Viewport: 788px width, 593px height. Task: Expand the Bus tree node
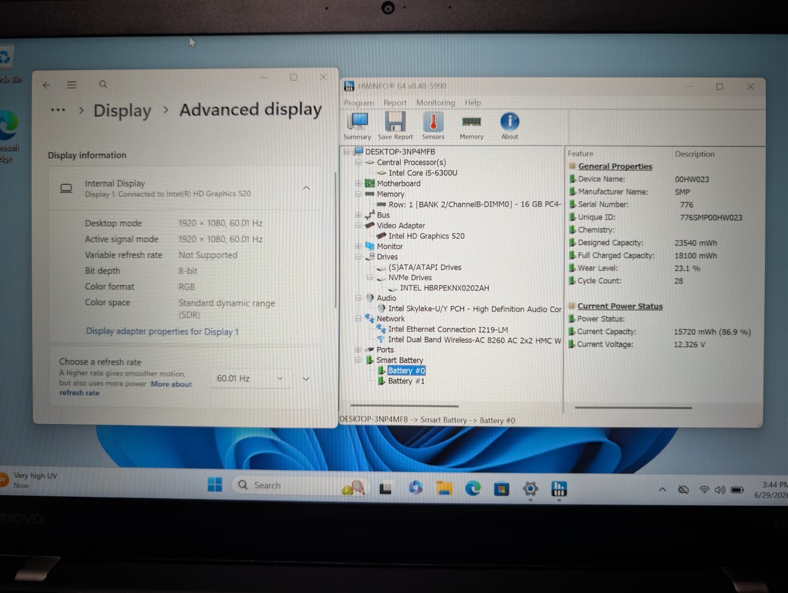coord(359,215)
